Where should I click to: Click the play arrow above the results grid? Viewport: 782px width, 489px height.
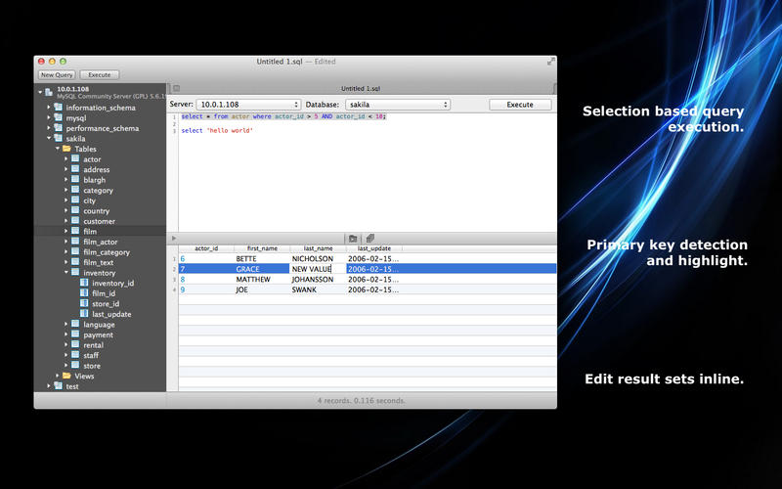pos(174,239)
